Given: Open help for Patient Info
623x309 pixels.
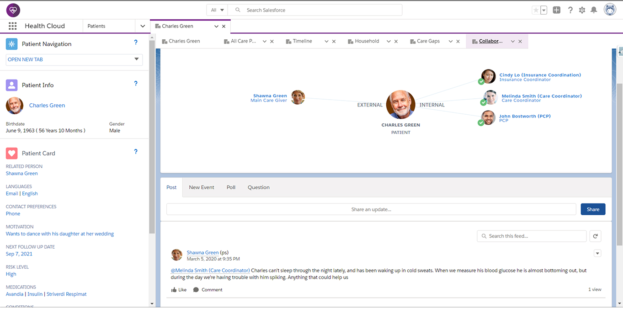Looking at the screenshot, I should point(136,84).
